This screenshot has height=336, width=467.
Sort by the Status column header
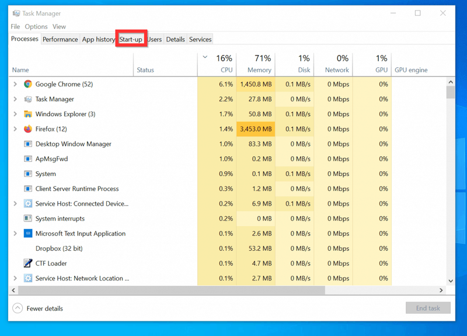click(x=165, y=65)
